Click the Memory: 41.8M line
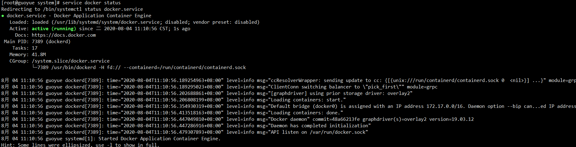This screenshot has width=576, height=147. (x=27, y=55)
